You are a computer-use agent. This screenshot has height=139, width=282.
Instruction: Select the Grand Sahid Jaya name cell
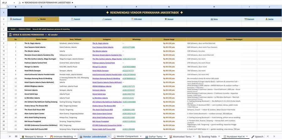point(42,94)
